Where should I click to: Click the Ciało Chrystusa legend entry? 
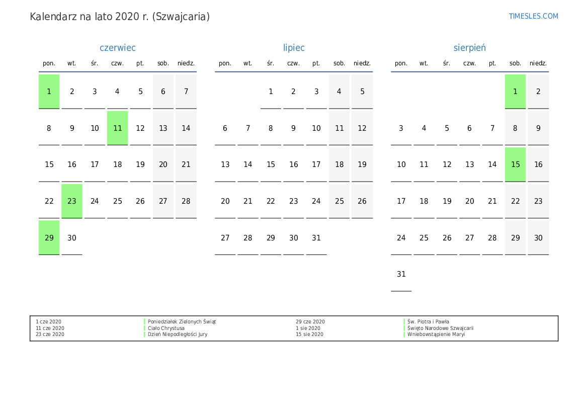[166, 328]
